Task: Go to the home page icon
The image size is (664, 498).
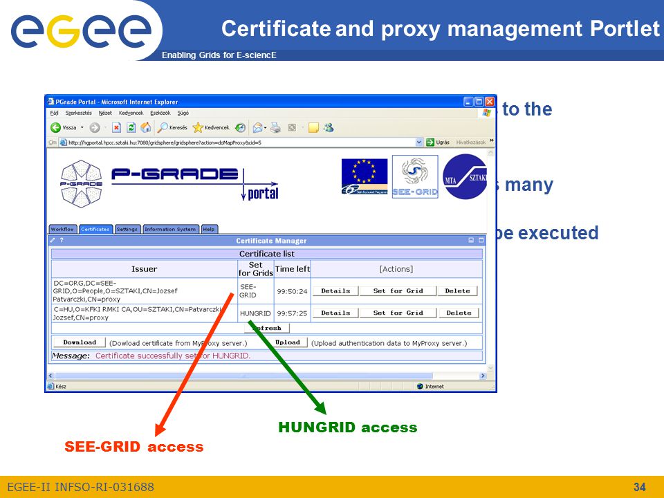Action: coord(146,127)
